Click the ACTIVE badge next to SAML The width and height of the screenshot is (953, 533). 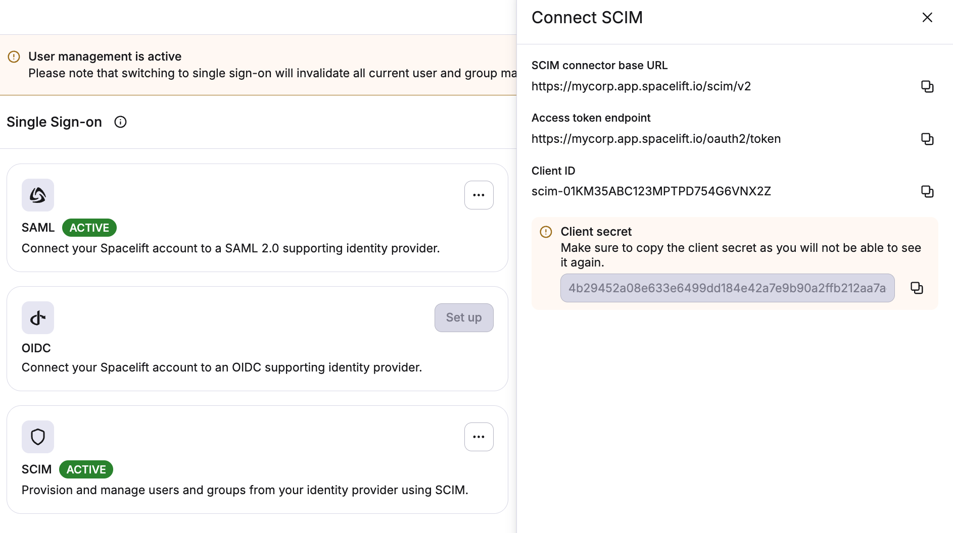pos(89,228)
